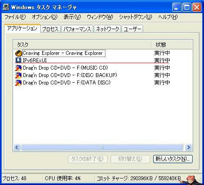Click the left arrow of the horizontal scrollbar
This screenshot has width=204, height=185.
tap(17, 148)
